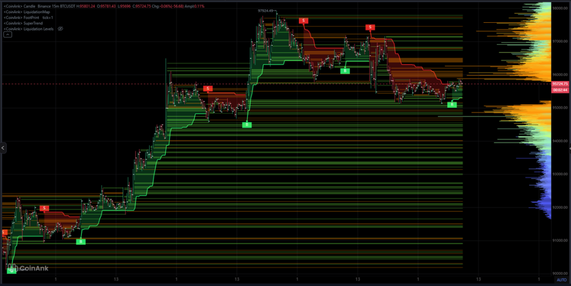
Task: Toggle visibility of Liquidation Levels indicator
Action: (x=60, y=28)
